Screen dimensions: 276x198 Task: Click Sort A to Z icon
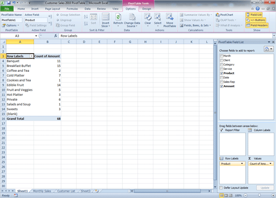pos(86,16)
